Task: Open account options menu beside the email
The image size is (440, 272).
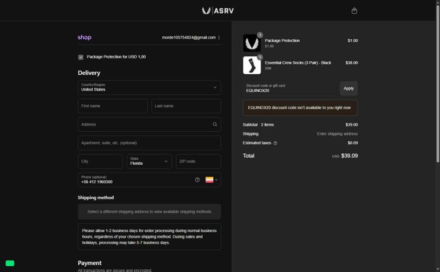Action: coord(219,37)
